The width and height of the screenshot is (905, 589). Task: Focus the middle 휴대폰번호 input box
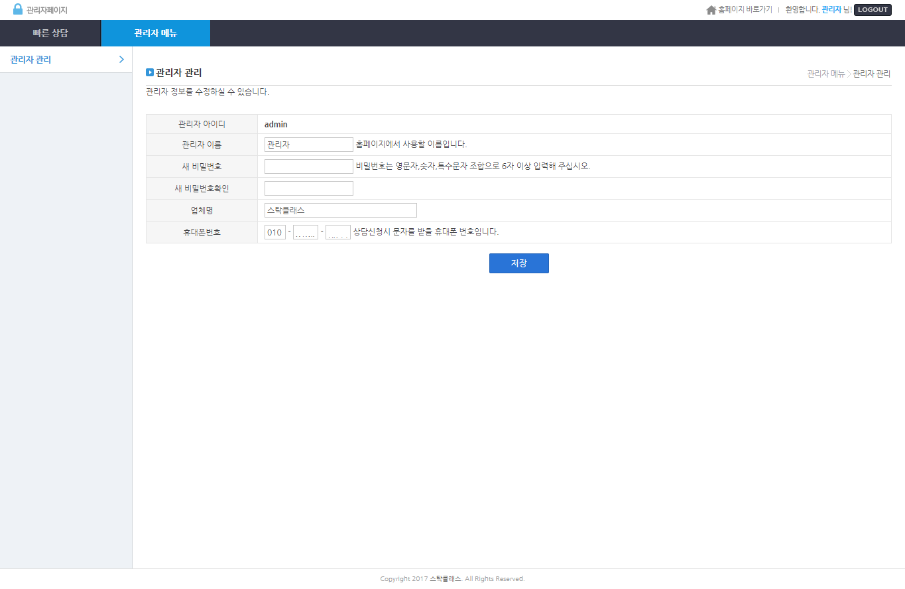[306, 232]
